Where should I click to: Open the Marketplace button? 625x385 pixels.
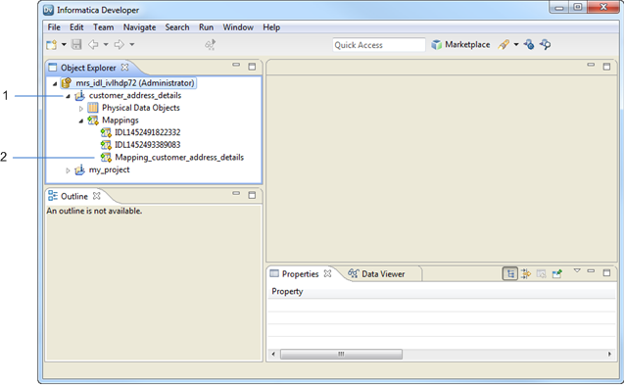460,45
